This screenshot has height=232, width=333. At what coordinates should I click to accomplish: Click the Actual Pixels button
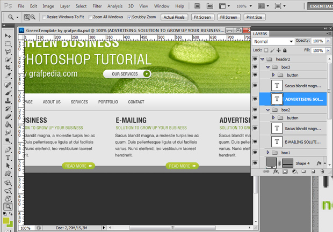point(174,17)
